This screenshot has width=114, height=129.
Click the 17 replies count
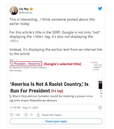(31, 115)
